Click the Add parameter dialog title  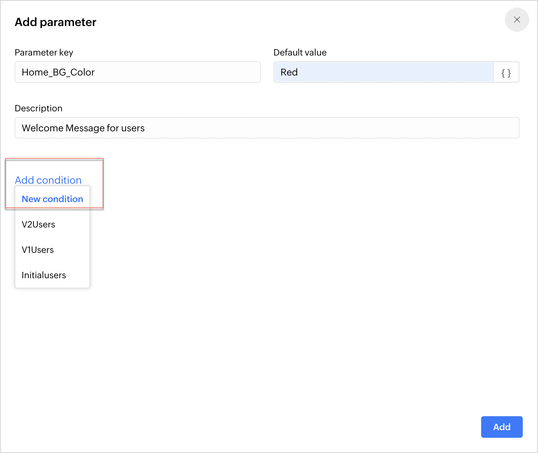[x=56, y=22]
